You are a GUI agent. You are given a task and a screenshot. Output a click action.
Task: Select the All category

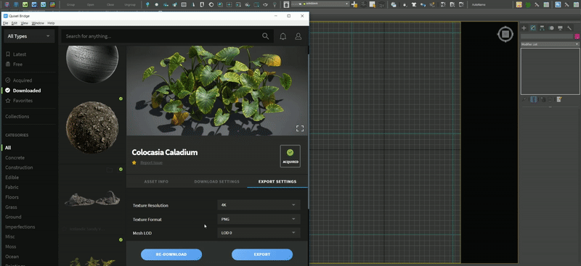(x=8, y=148)
